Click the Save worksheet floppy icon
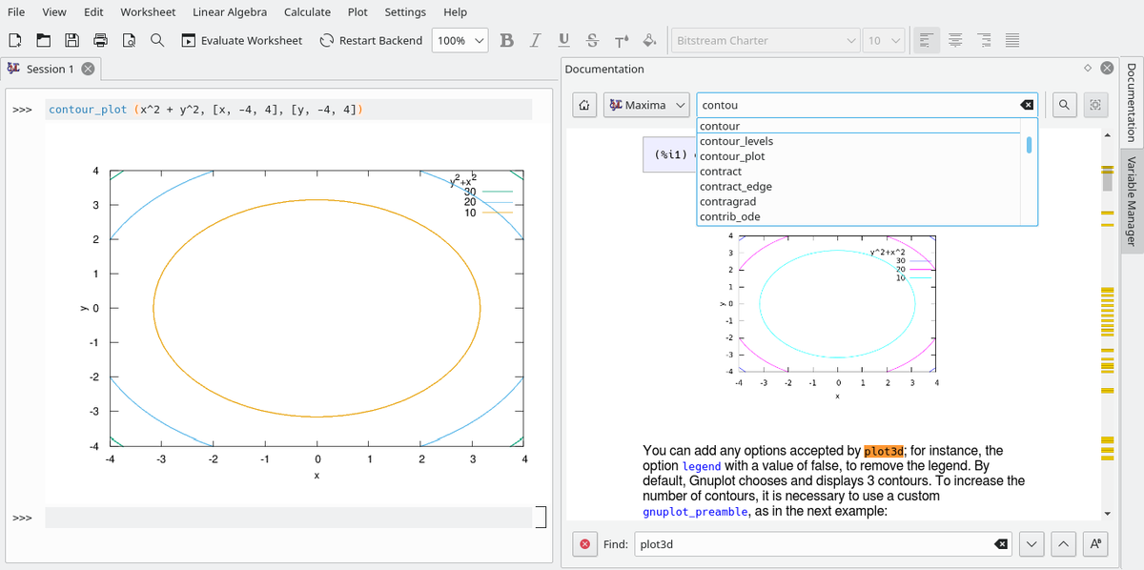The image size is (1144, 570). [x=71, y=40]
